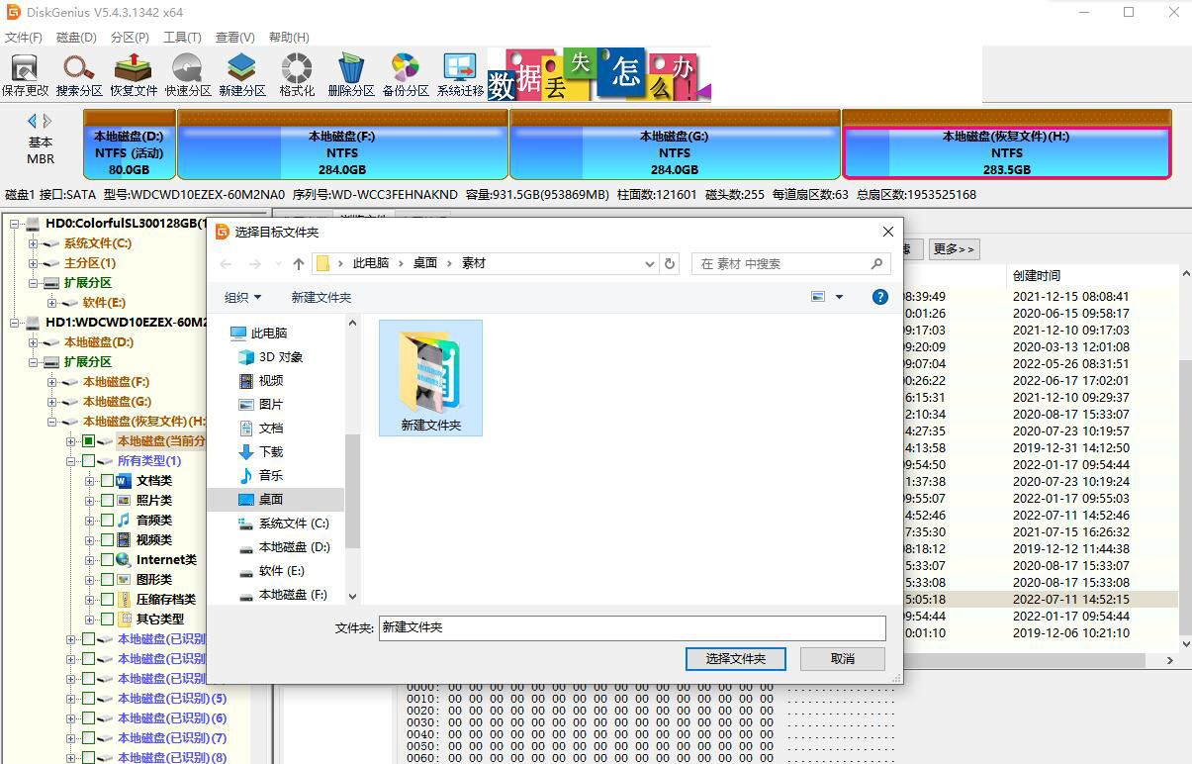The height and width of the screenshot is (764, 1192).
Task: Click the 选择文件夹 button
Action: 736,658
